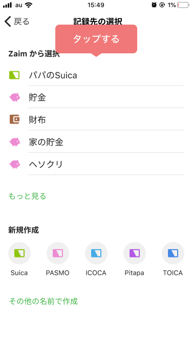Tap the brown wallet icon beside 財布
The width and height of the screenshot is (192, 342).
(x=14, y=119)
